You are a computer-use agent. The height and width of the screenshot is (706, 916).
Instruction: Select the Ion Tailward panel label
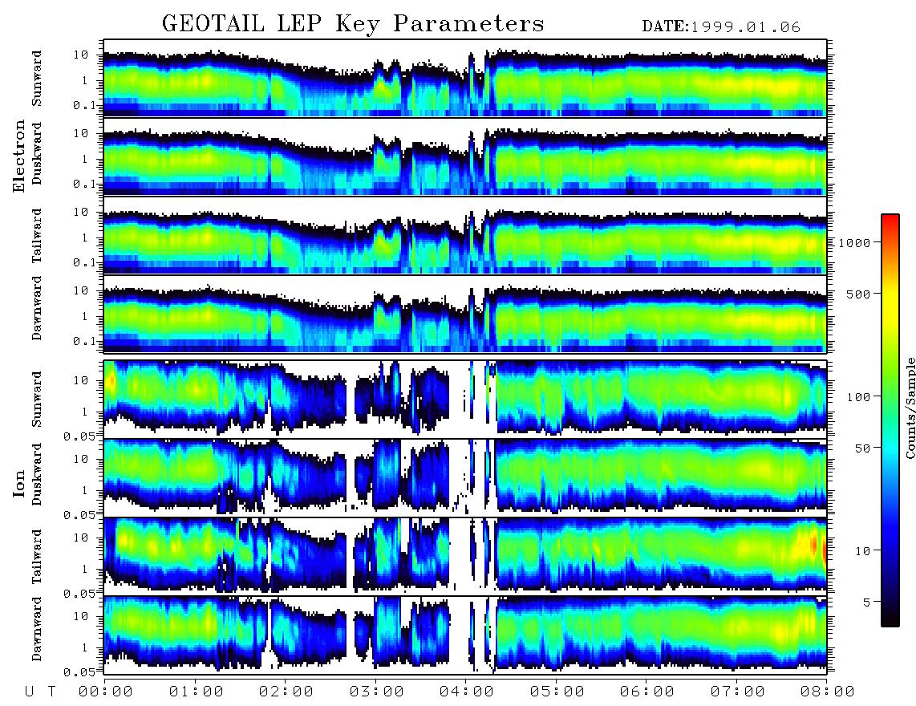(37, 557)
